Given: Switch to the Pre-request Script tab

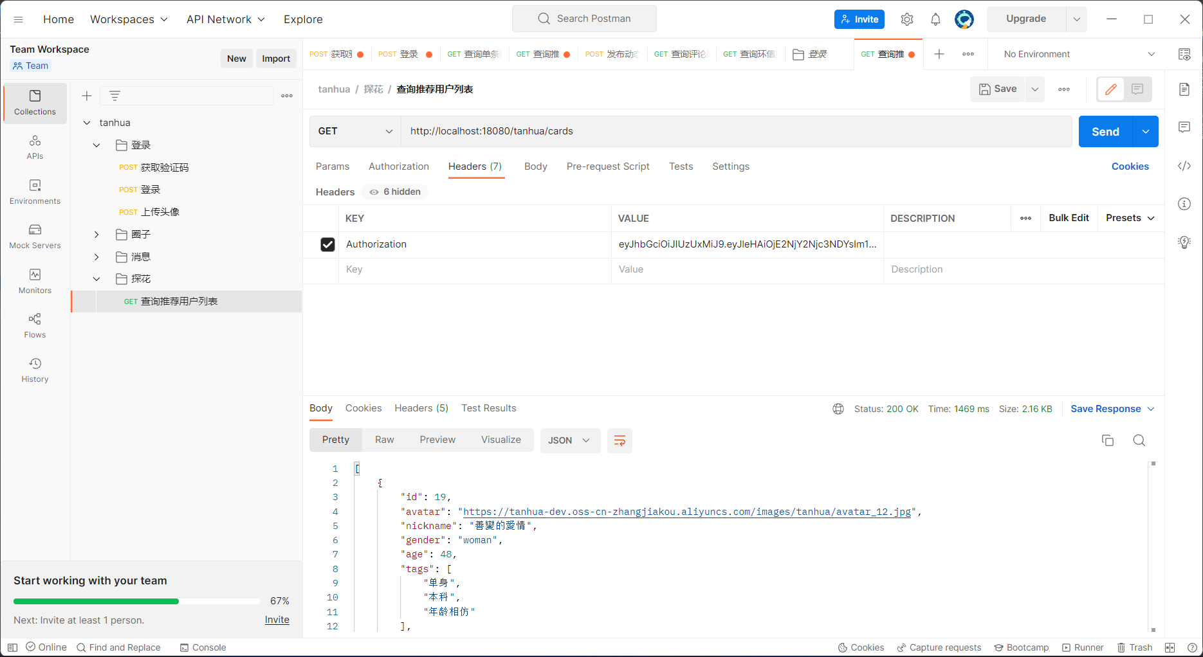Looking at the screenshot, I should pyautogui.click(x=608, y=166).
